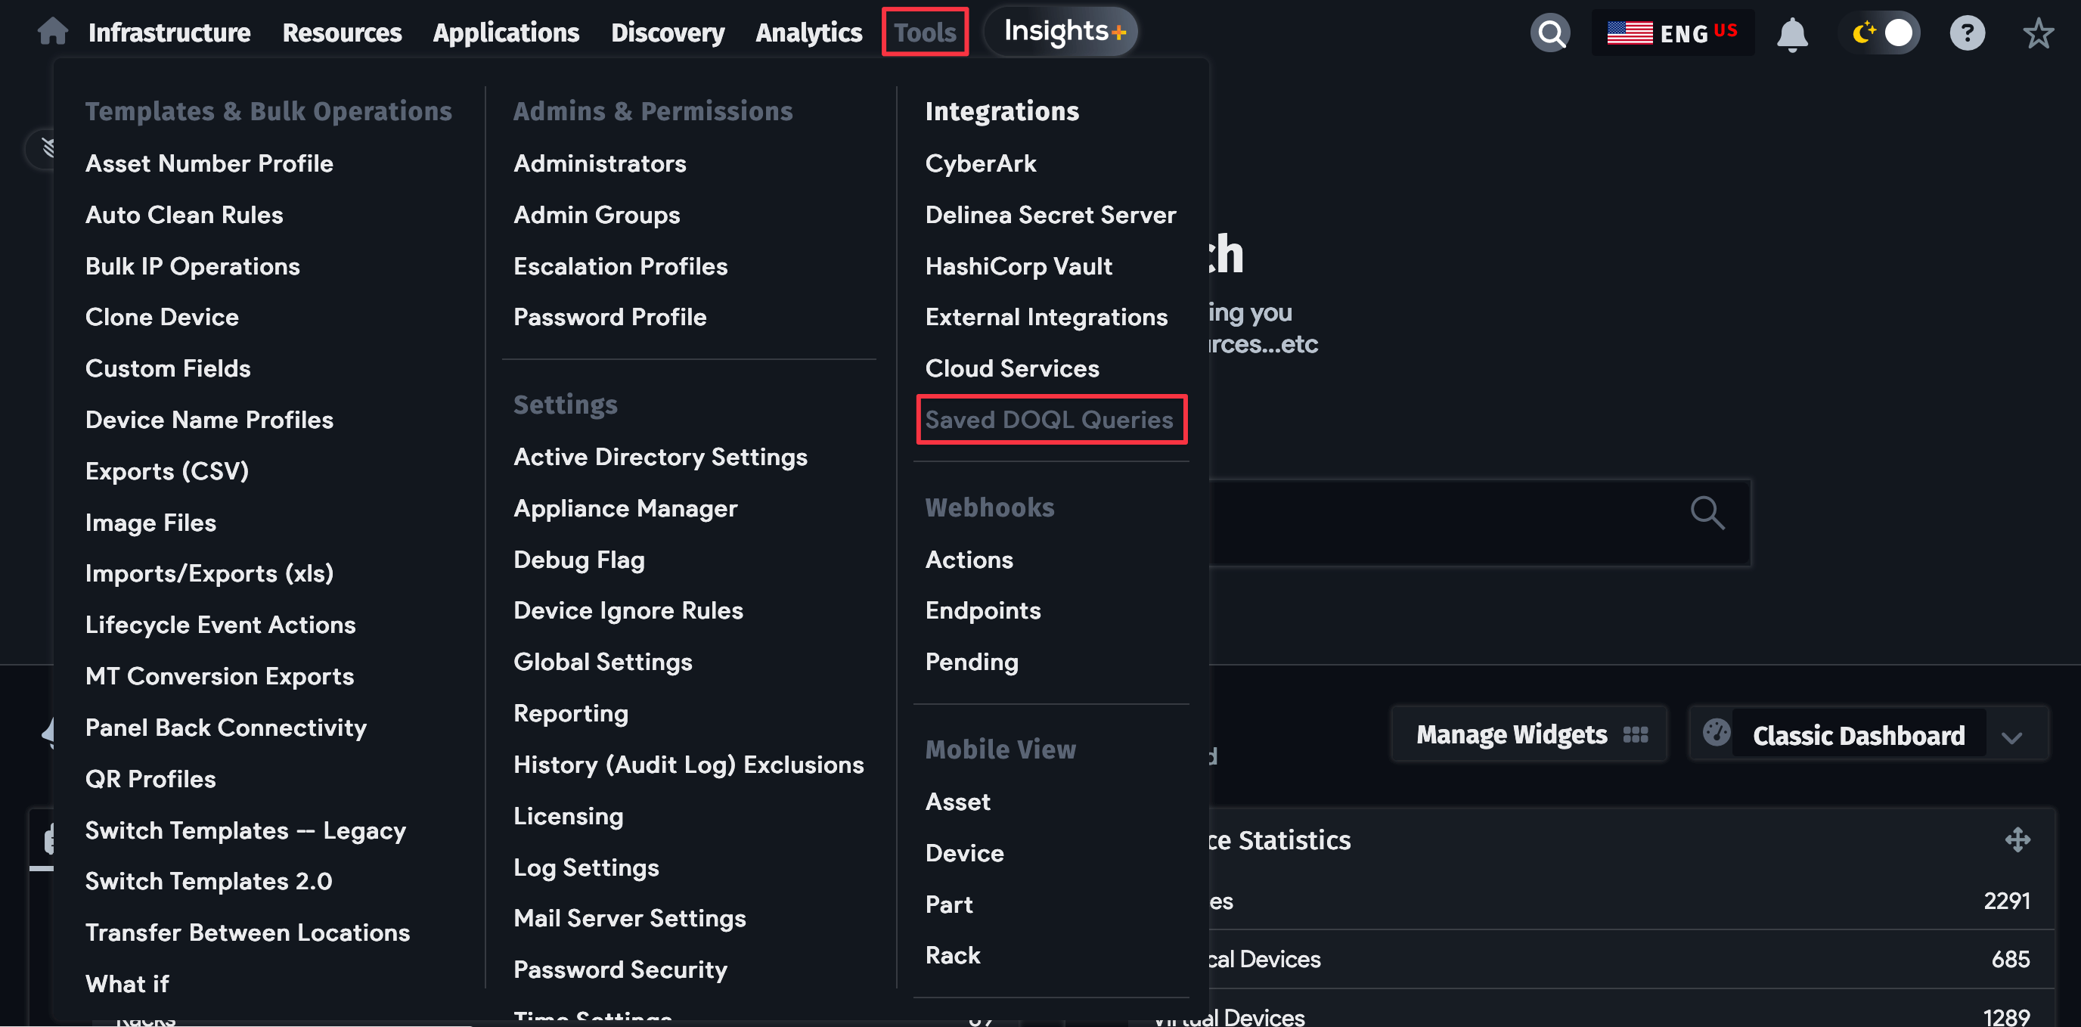2081x1027 pixels.
Task: Open Asset Number Profile
Action: coord(209,163)
